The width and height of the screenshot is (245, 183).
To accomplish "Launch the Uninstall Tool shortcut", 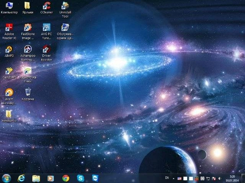I will 65,10.
